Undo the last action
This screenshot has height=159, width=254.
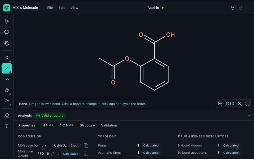pos(233,8)
